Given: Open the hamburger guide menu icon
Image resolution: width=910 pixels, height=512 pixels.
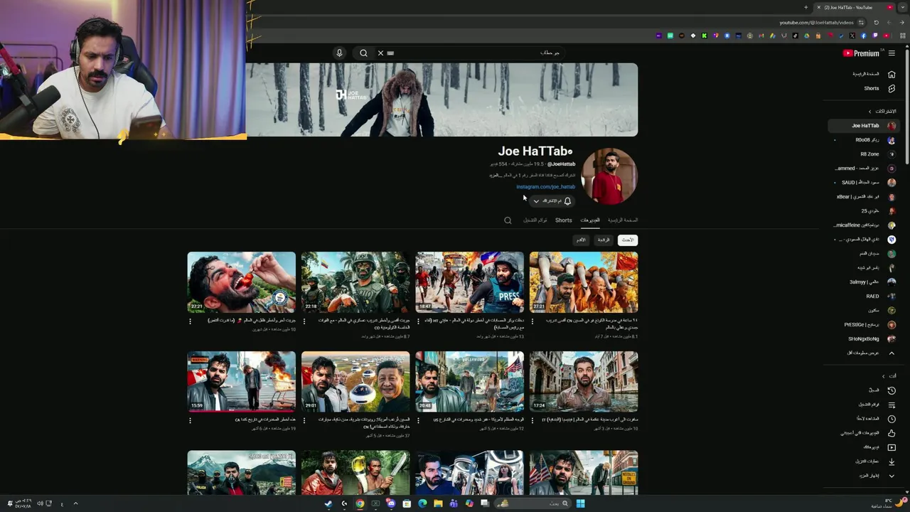Looking at the screenshot, I should point(892,53).
